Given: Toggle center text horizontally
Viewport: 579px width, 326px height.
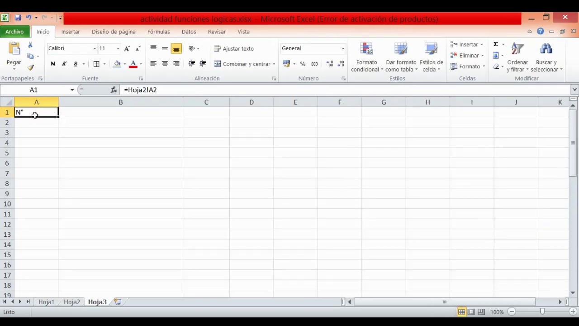Looking at the screenshot, I should point(165,64).
